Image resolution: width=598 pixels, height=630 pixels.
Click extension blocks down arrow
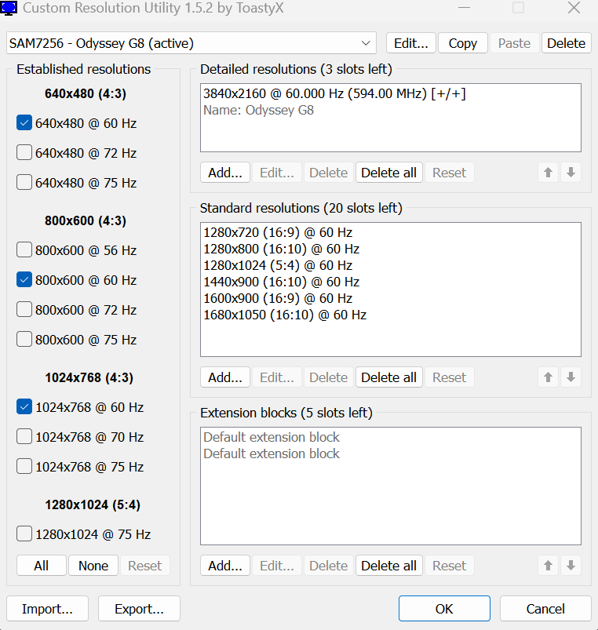click(x=571, y=566)
